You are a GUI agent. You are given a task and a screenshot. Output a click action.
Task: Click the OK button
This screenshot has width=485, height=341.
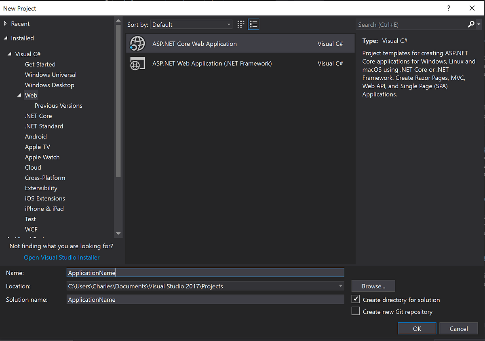[417, 328]
